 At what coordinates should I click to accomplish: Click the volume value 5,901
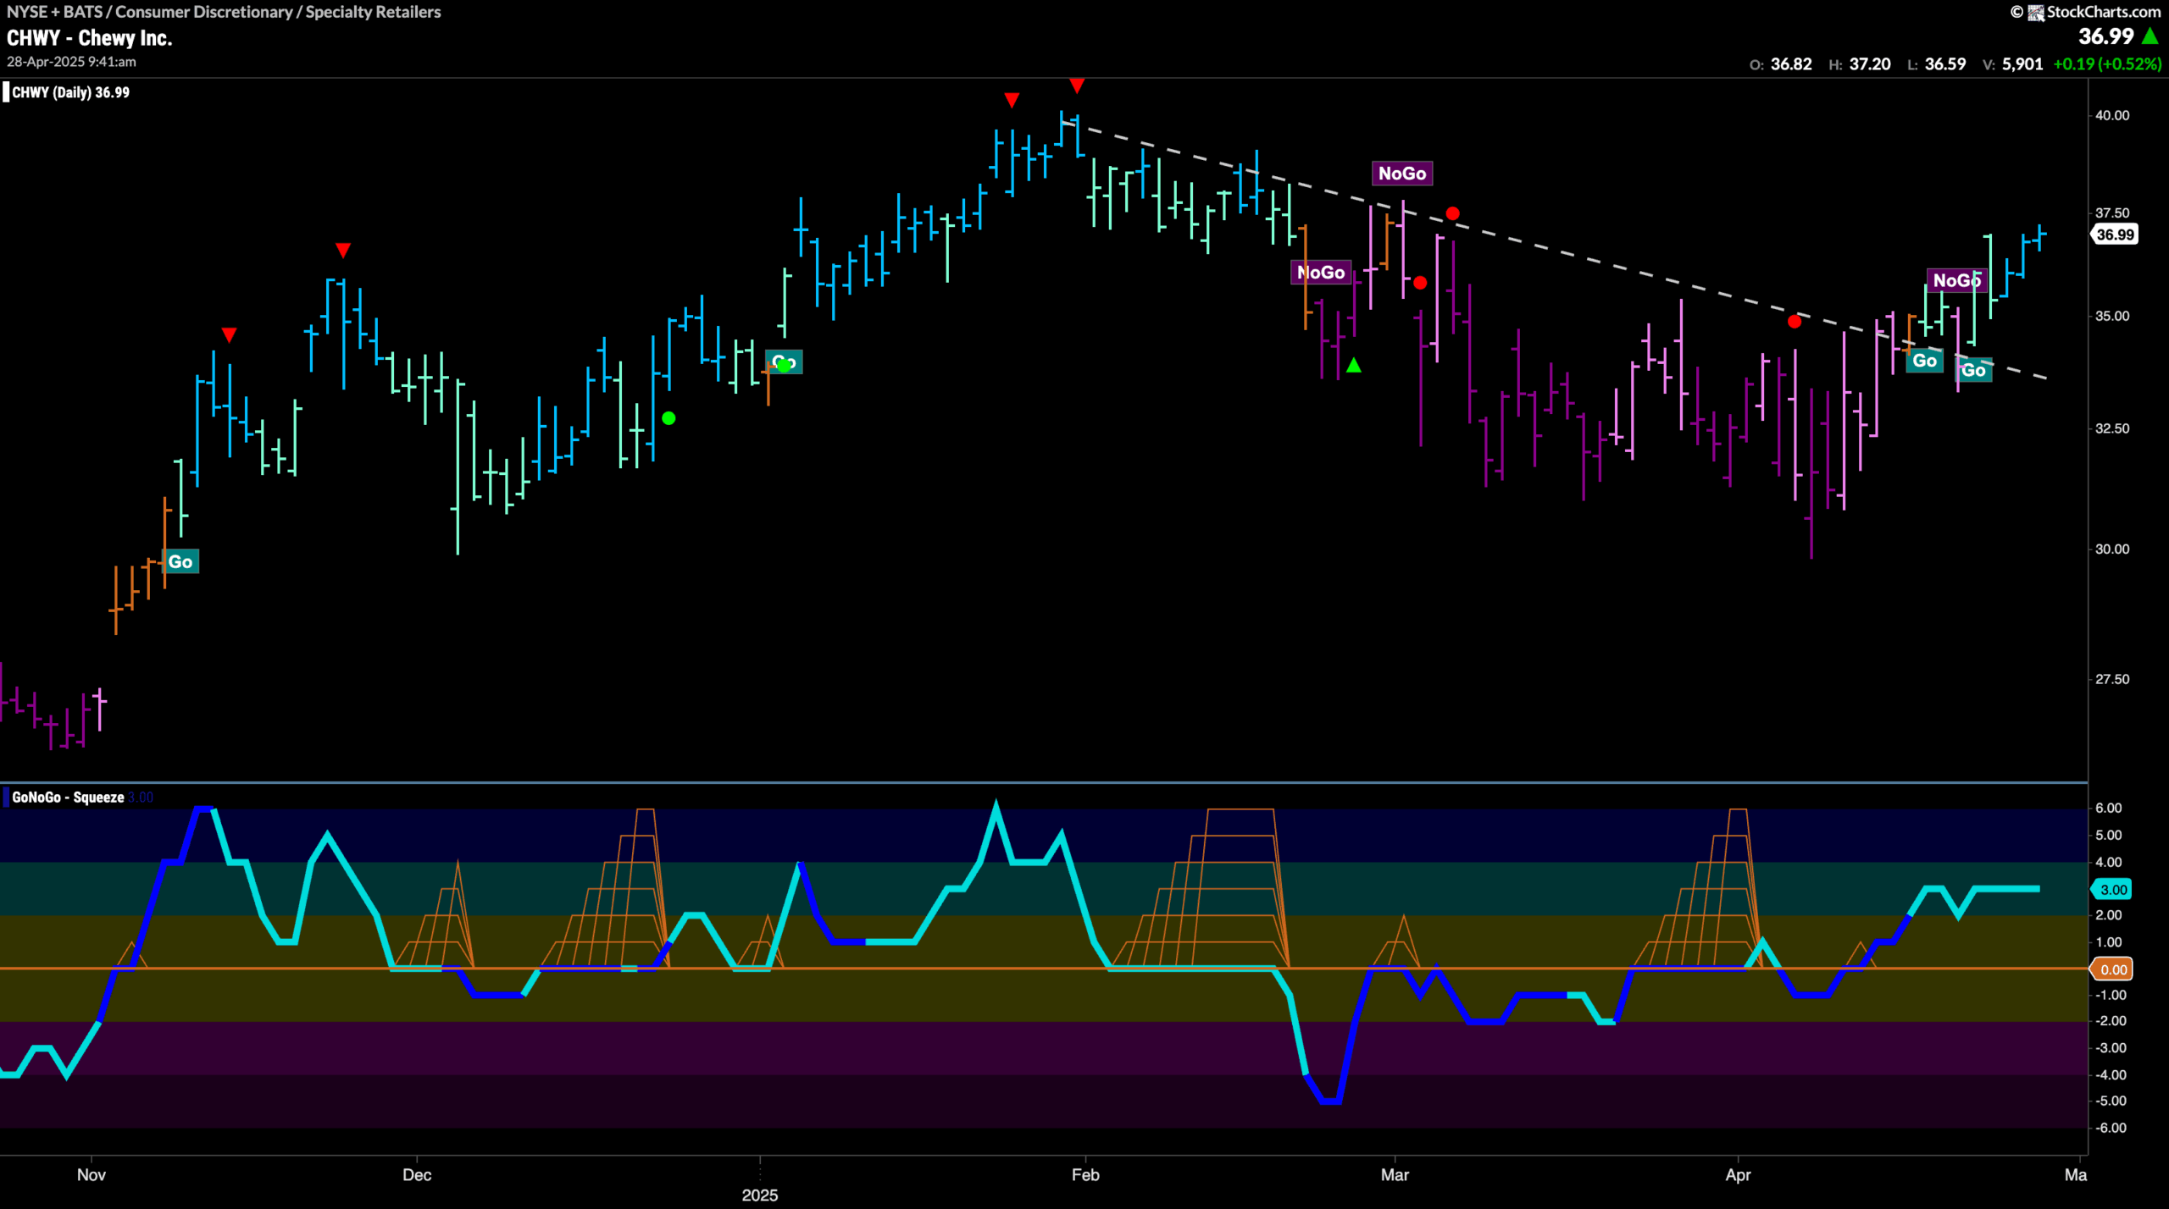2022,64
